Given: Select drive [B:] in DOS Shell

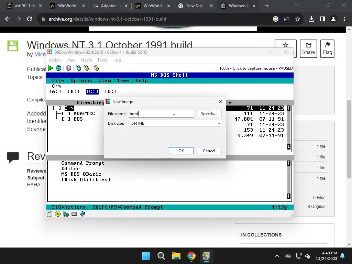Looking at the screenshot, I should click(74, 91).
